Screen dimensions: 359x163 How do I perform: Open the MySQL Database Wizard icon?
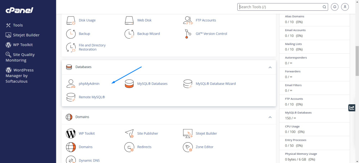click(188, 84)
